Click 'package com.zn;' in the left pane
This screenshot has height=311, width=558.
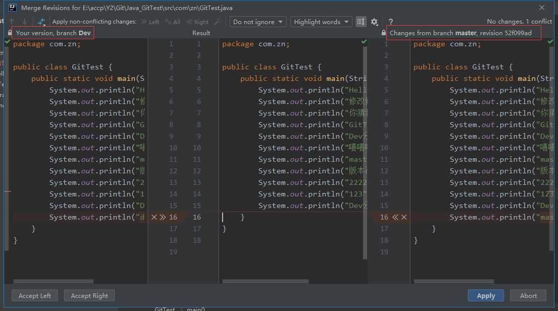point(47,44)
